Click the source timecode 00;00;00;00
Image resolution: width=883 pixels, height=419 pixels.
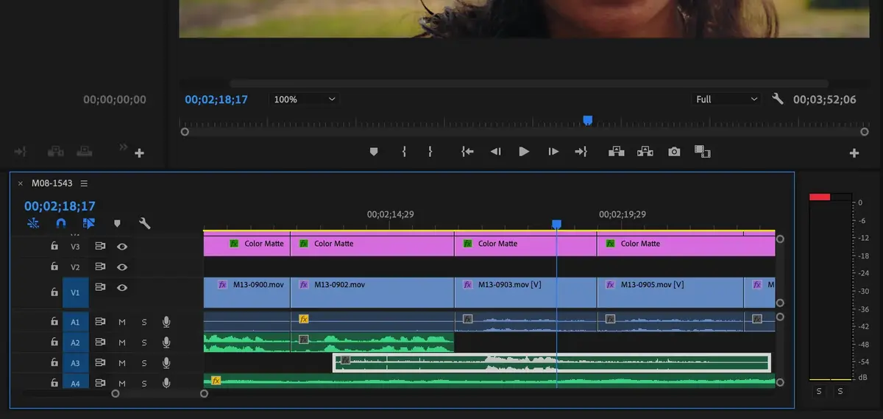(115, 99)
